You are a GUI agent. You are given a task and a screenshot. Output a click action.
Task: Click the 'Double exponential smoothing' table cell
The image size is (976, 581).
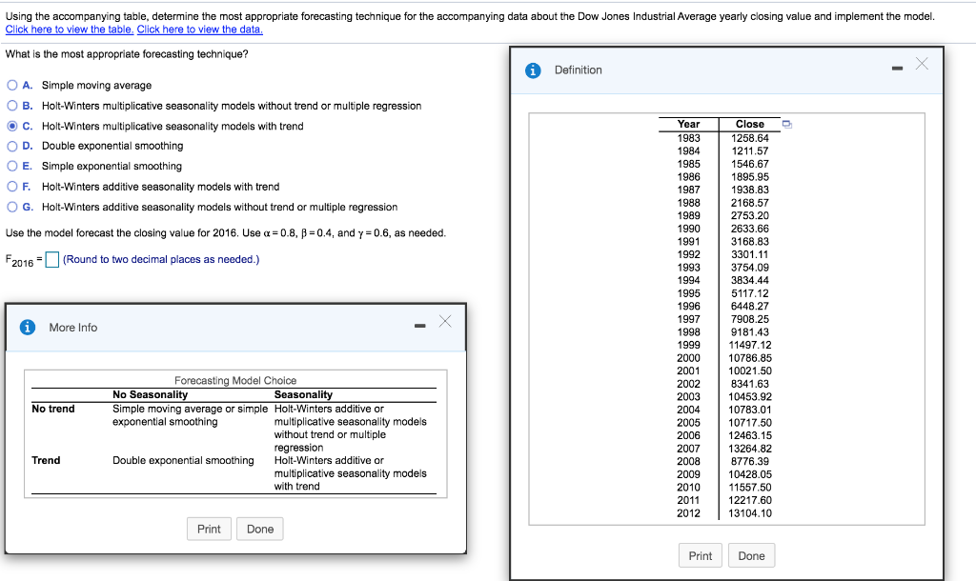[x=183, y=460]
